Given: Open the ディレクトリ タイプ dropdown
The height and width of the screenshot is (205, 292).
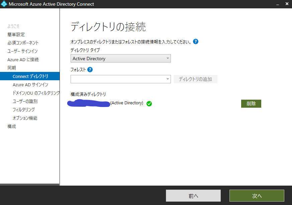Looking at the screenshot, I should [x=168, y=58].
